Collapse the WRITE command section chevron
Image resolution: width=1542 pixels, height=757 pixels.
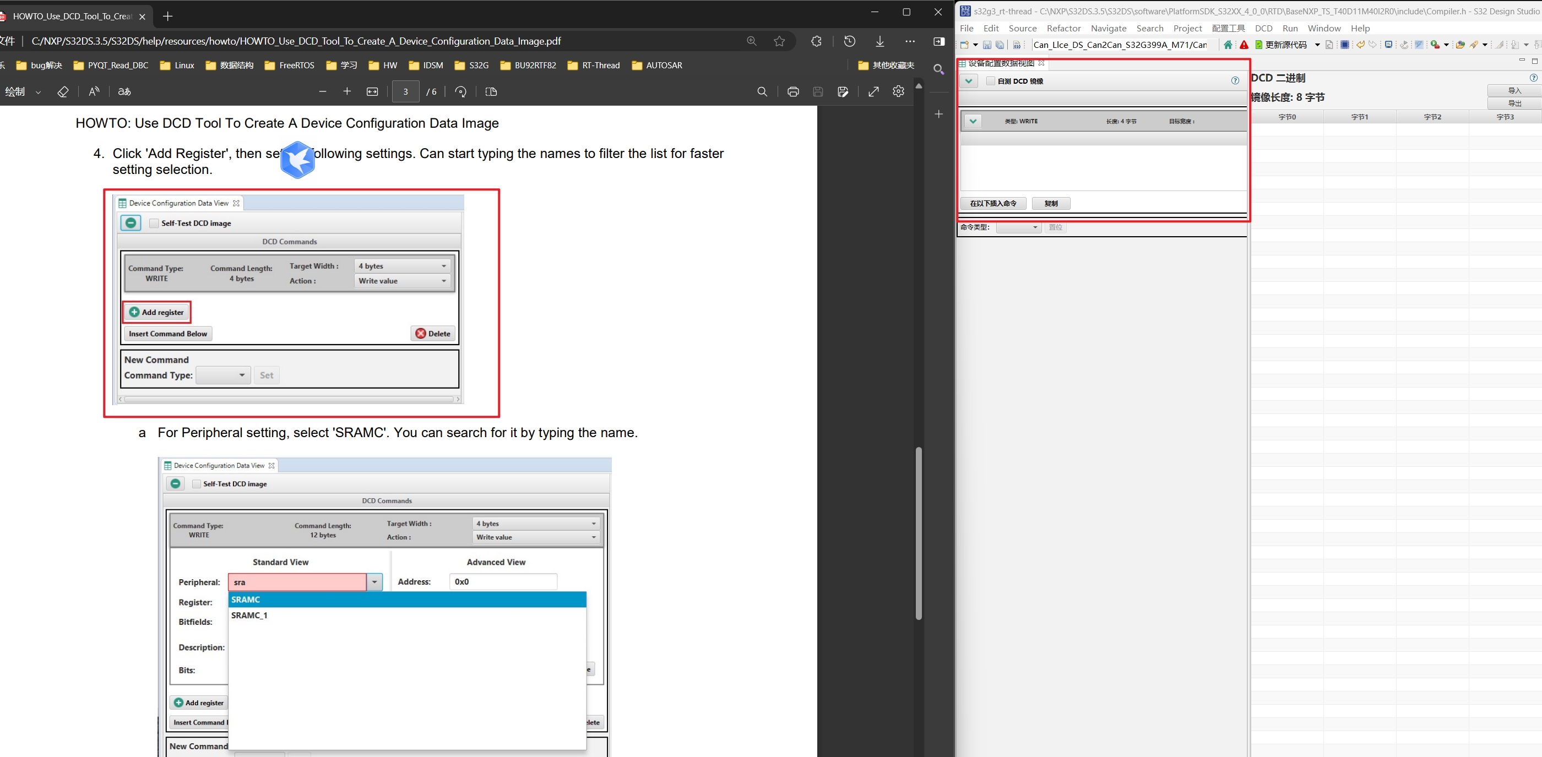pos(973,121)
